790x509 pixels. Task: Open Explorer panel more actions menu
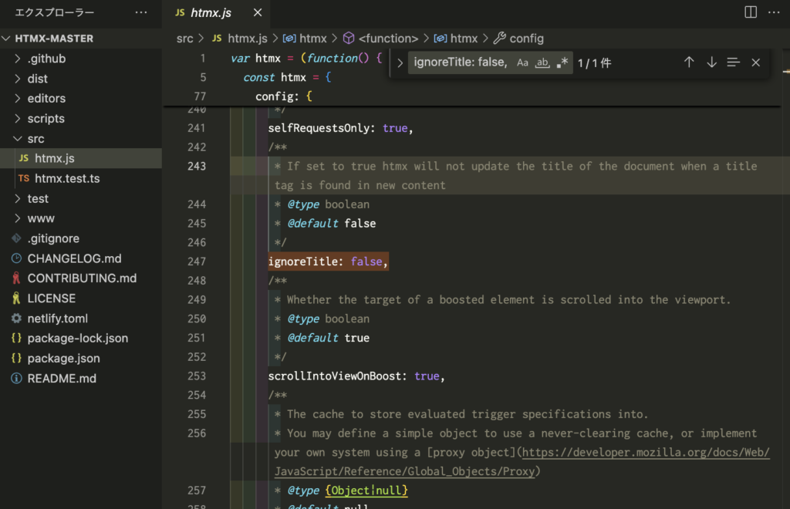(140, 12)
